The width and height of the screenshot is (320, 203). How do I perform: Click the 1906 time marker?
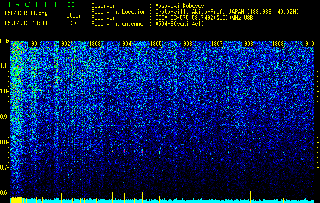coord(187,44)
